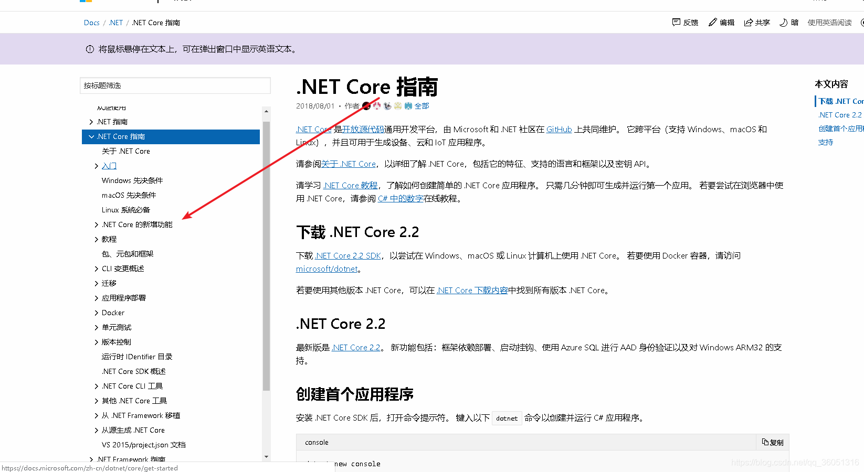864x472 pixels.
Task: Open the 入门 link in the sidebar
Action: coord(109,166)
